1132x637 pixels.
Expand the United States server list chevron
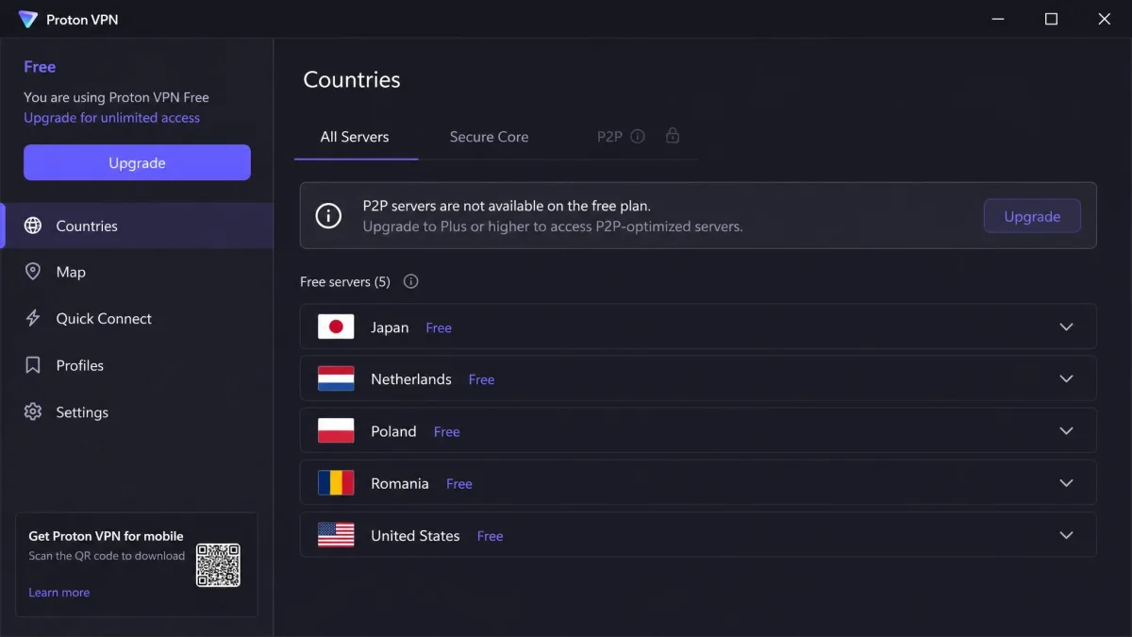1066,535
